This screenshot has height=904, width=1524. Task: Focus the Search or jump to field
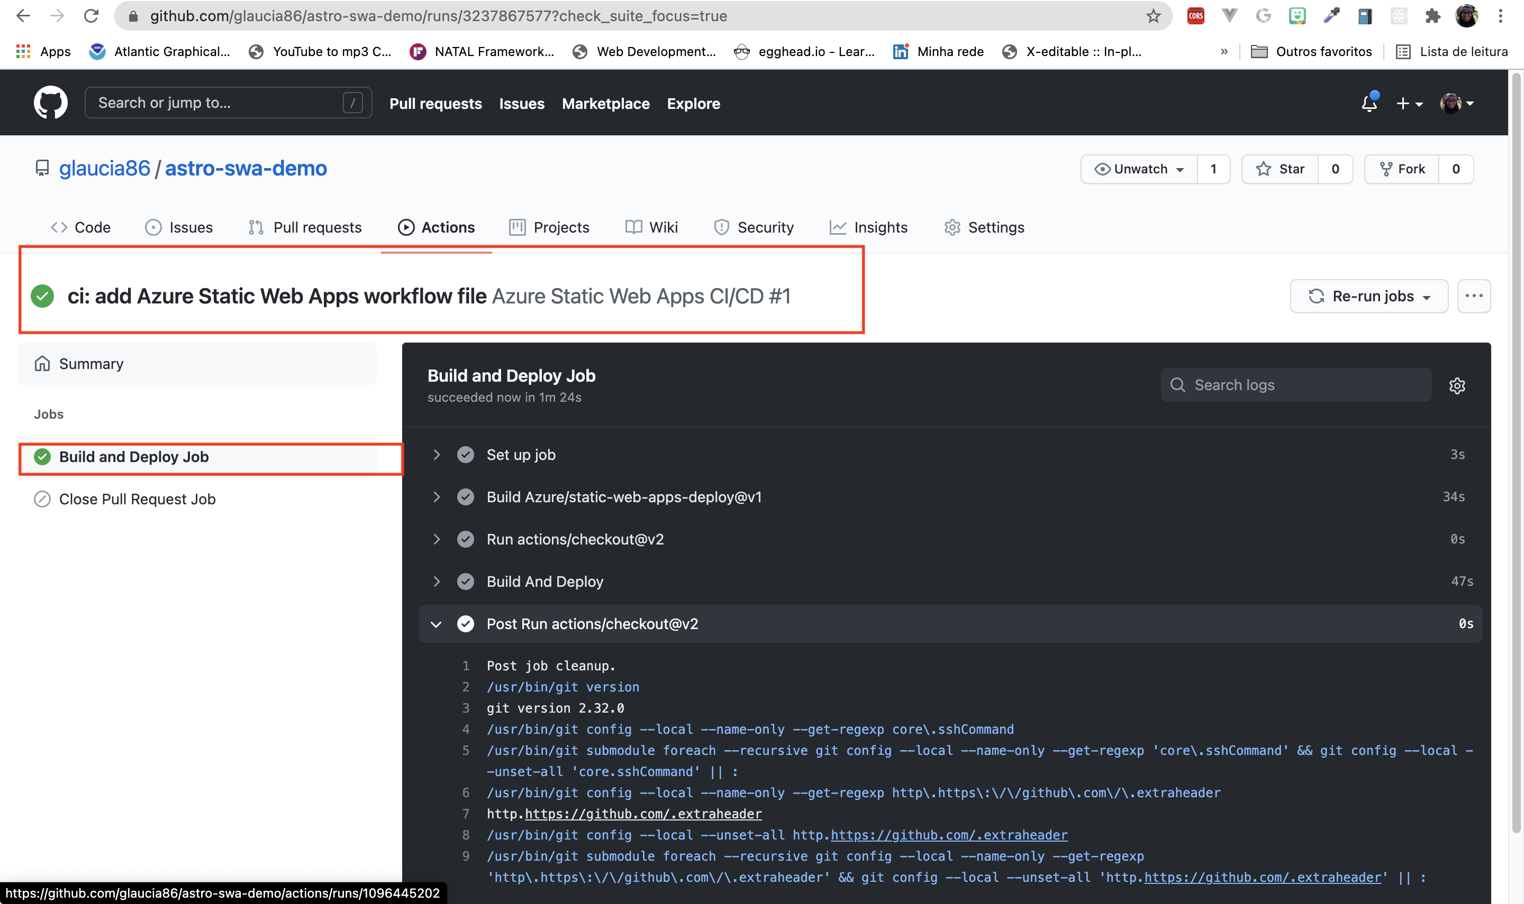coord(228,103)
